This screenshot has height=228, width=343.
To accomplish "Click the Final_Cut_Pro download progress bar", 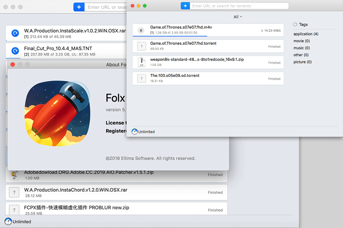I will [13, 58].
